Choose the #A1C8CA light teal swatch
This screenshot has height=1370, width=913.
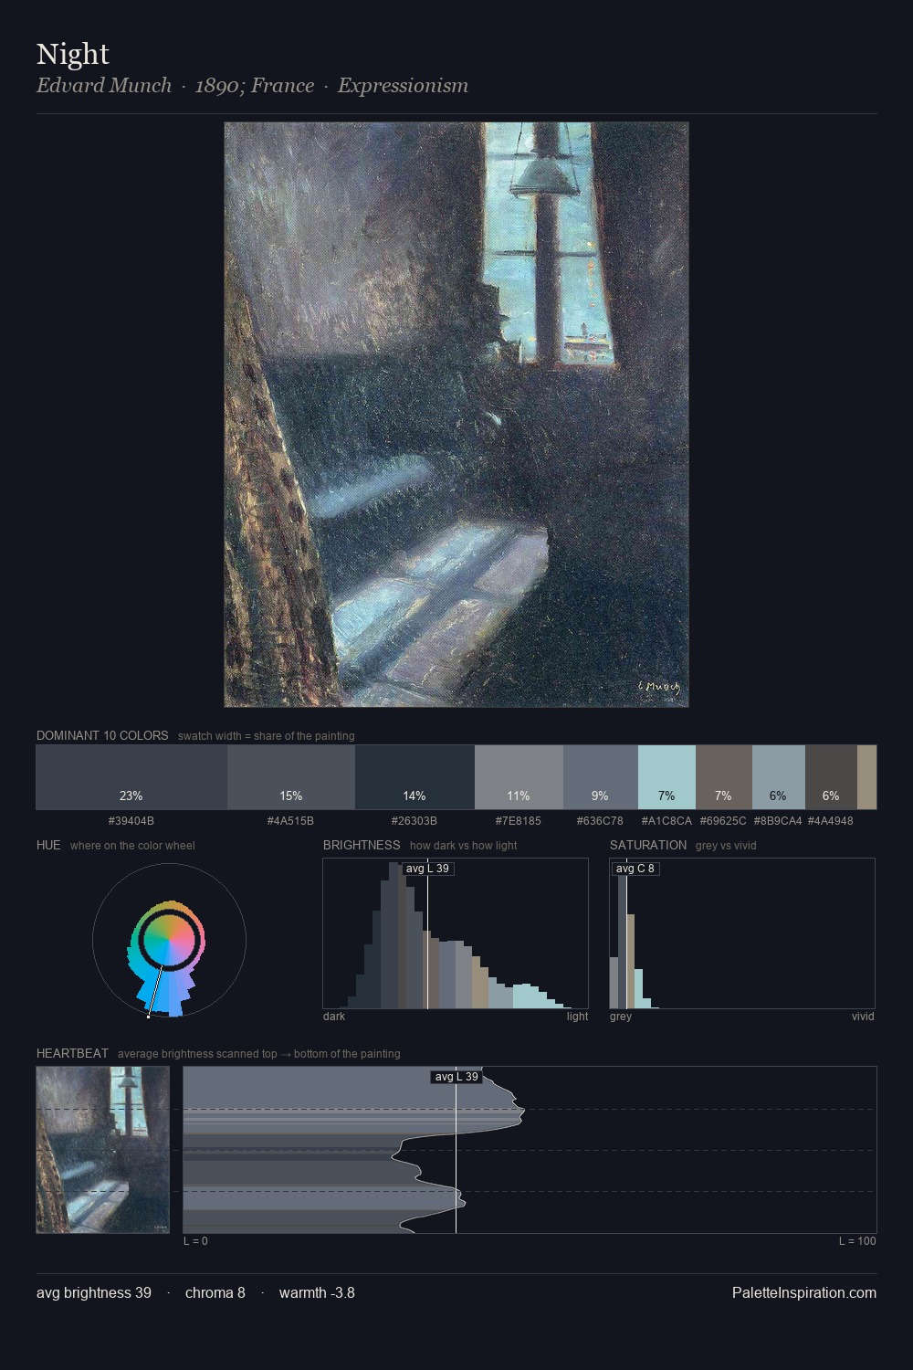coord(666,777)
